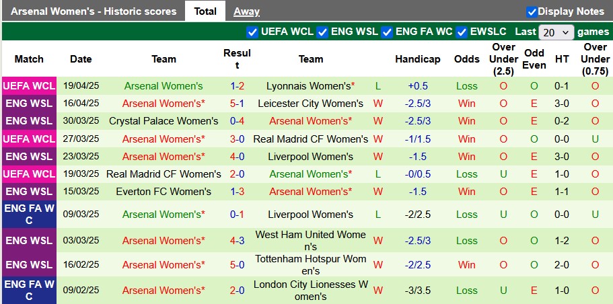Click London City Lionesses Women's link
613x304 pixels.
coord(310,291)
